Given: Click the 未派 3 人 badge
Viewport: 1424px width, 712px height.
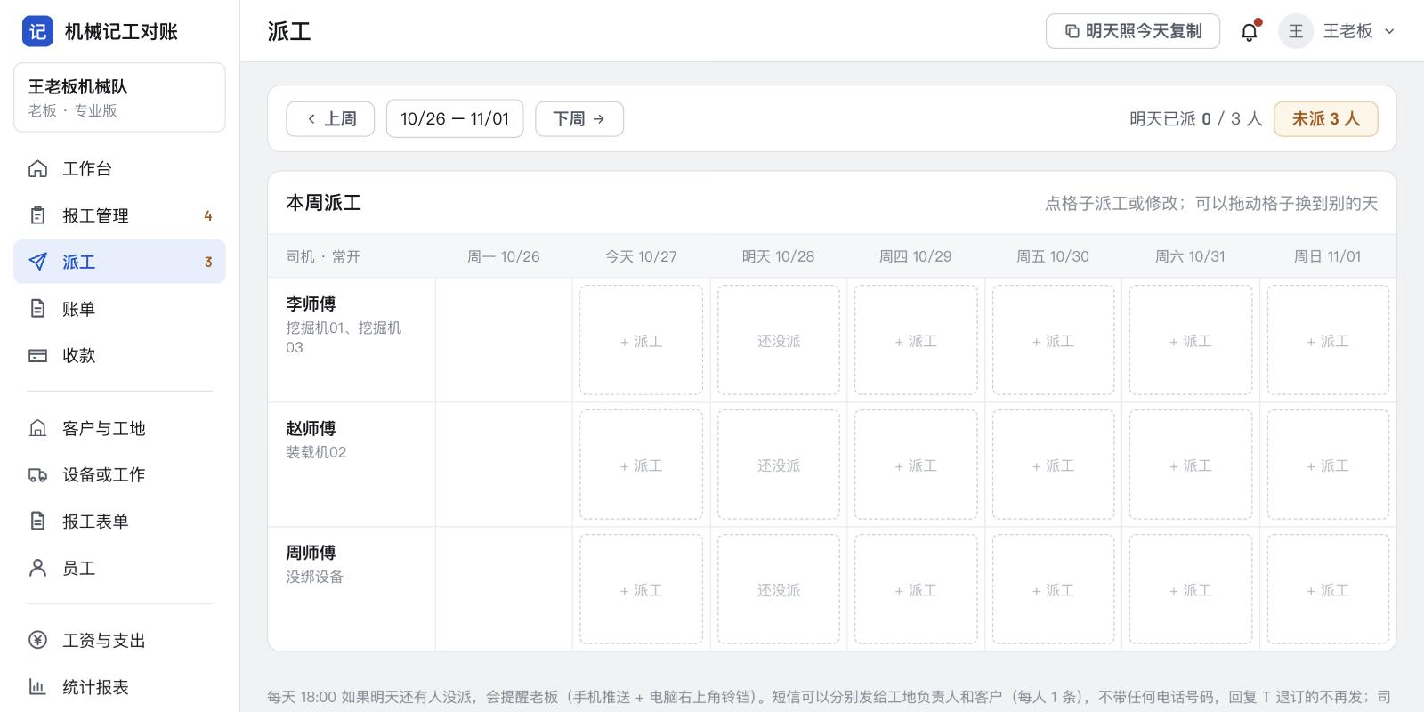Looking at the screenshot, I should coord(1325,119).
